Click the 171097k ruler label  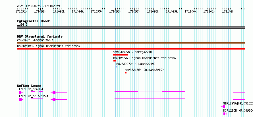coord(134,11)
